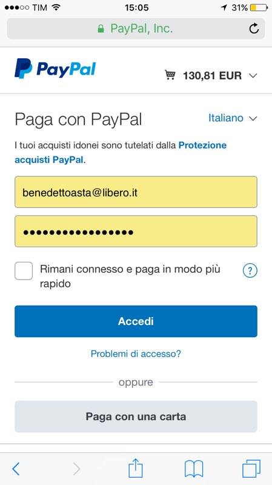The image size is (272, 485).
Task: Enable the Rimani connesso checkbox
Action: click(x=24, y=270)
